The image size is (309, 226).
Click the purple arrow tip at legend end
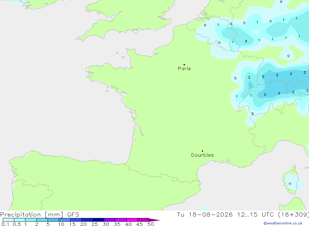click(x=154, y=220)
